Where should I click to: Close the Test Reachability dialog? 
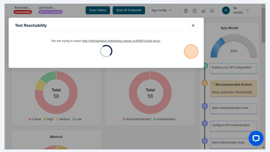(x=193, y=26)
